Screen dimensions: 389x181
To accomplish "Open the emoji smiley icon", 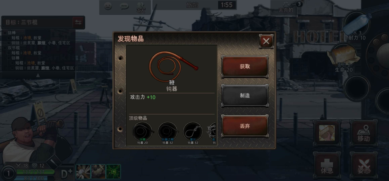I will 108,6.
